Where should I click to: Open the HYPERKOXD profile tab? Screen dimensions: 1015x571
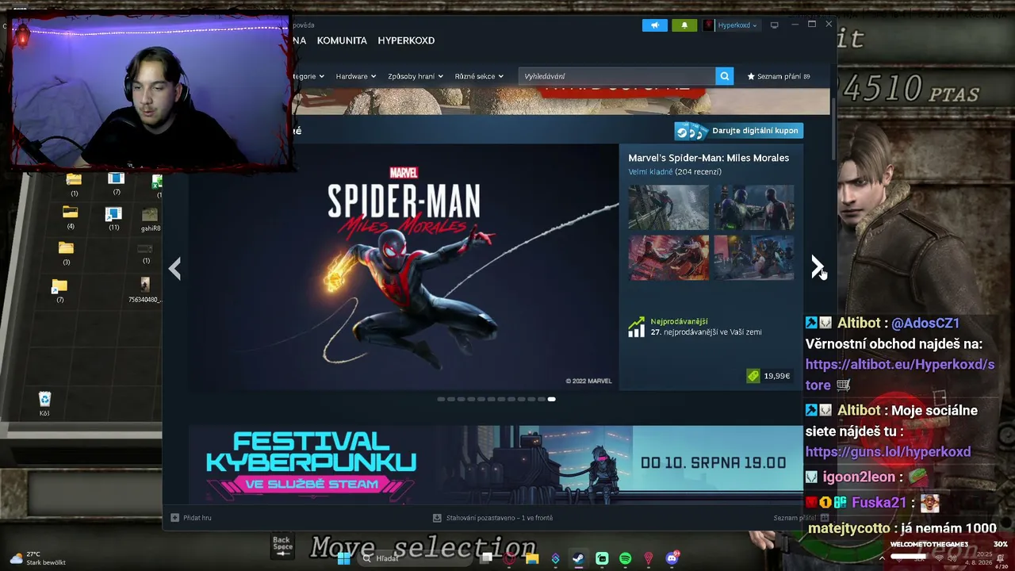coord(406,40)
